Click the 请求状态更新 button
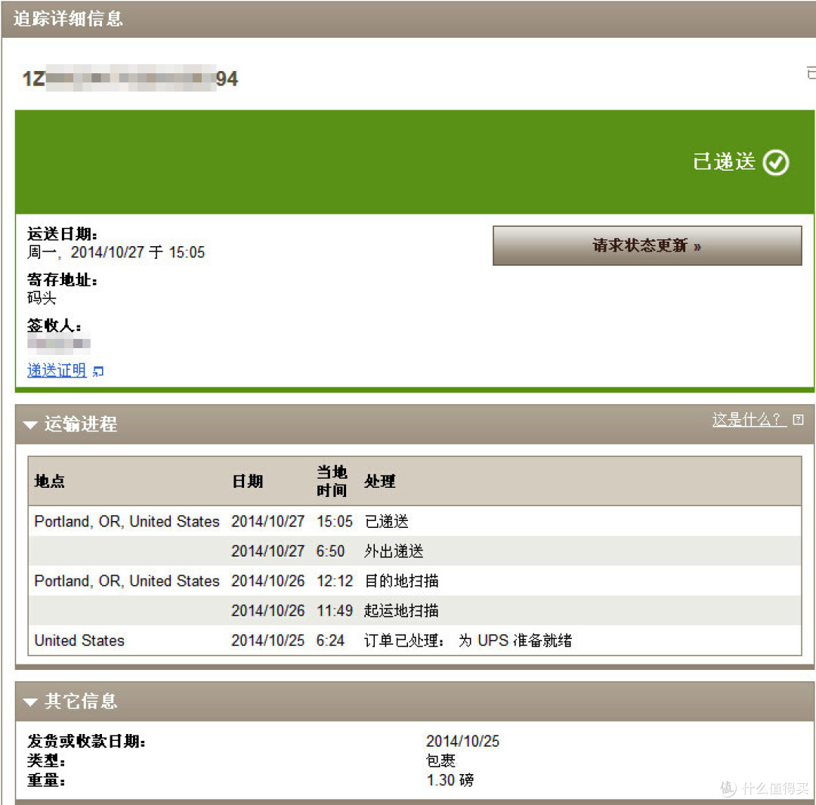 [x=647, y=245]
